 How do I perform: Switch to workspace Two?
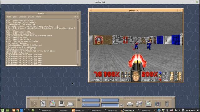pos(110,100)
